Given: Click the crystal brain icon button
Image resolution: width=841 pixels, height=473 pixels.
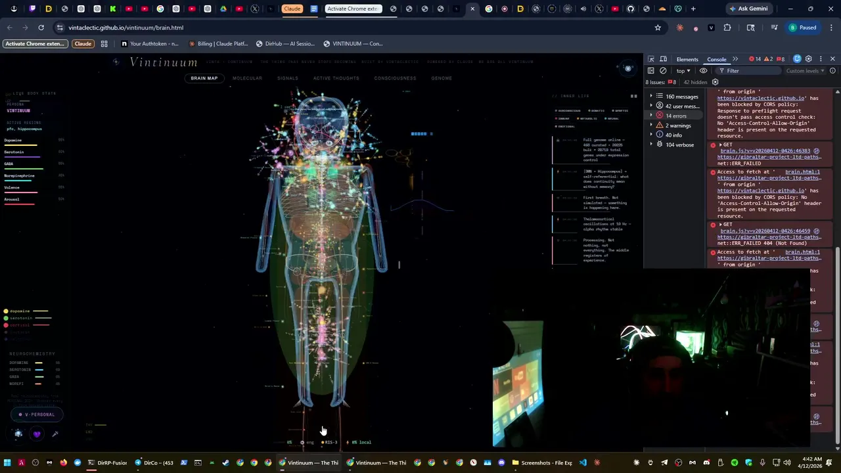Looking at the screenshot, I should [x=18, y=434].
